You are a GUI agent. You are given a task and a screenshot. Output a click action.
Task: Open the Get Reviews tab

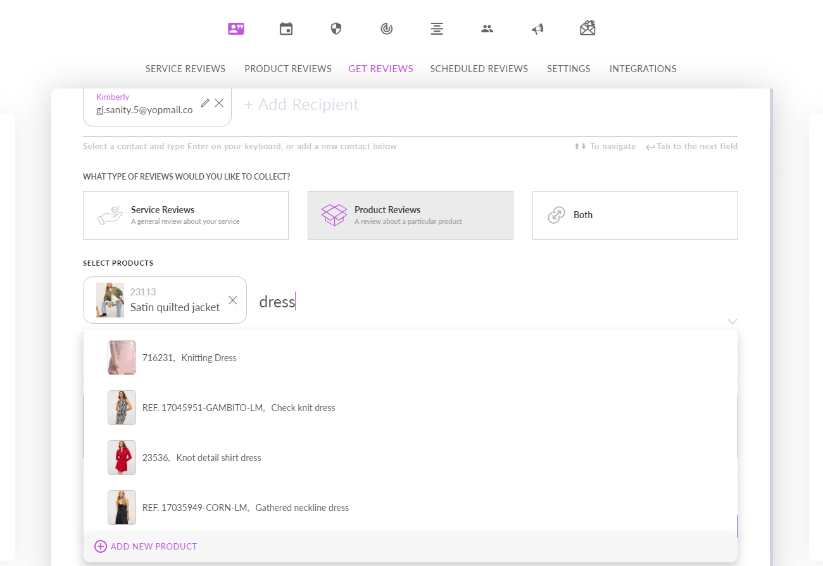point(380,69)
